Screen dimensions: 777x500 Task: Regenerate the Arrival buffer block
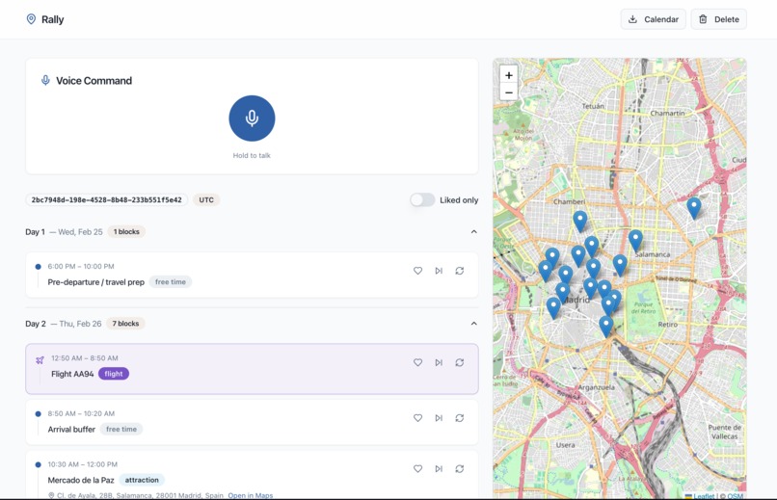click(x=460, y=418)
